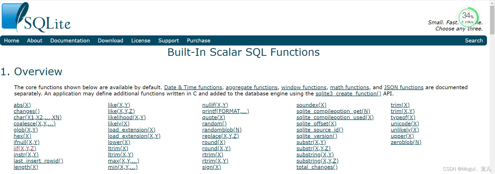Open the Home menu item
495x174 pixels.
click(x=12, y=41)
